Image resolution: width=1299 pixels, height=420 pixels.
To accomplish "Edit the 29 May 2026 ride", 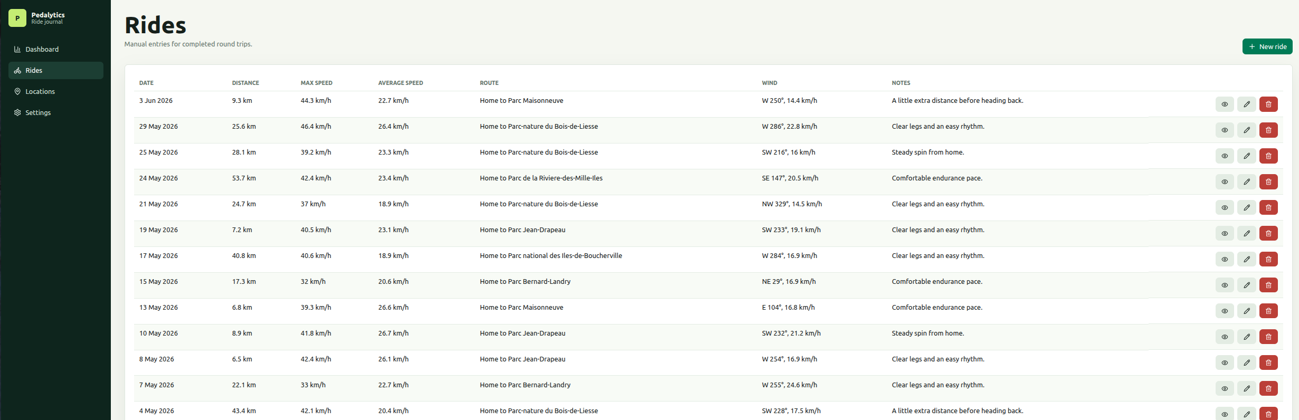I will pyautogui.click(x=1247, y=130).
